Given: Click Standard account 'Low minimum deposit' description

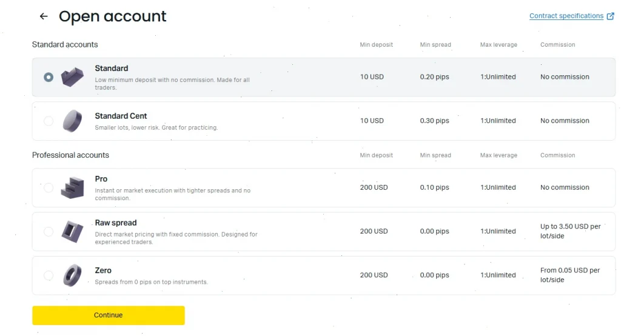Looking at the screenshot, I should (172, 84).
